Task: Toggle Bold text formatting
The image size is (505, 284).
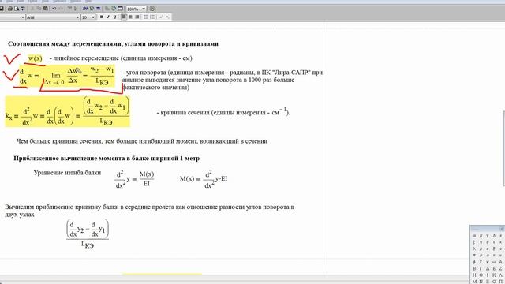Action: (102, 17)
